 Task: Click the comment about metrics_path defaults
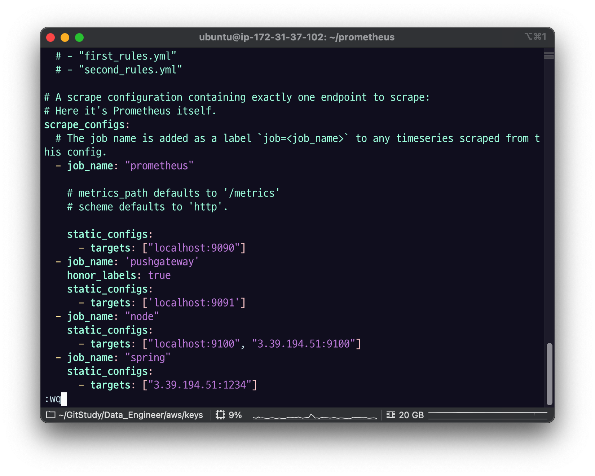(x=173, y=193)
